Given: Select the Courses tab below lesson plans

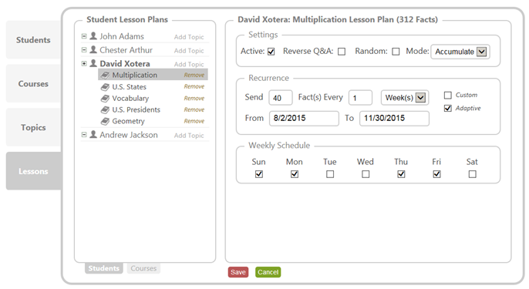Looking at the screenshot, I should pos(143,268).
